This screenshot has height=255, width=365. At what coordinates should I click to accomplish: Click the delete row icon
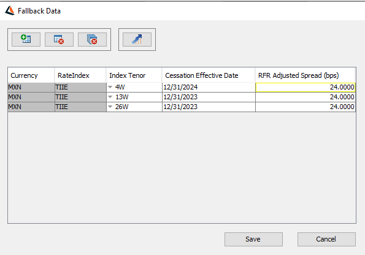[x=59, y=39]
